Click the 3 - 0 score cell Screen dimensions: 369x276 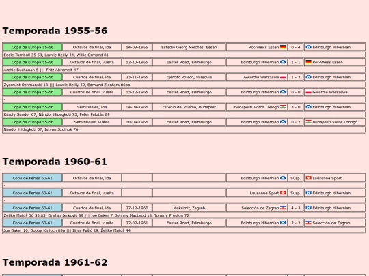click(296, 107)
